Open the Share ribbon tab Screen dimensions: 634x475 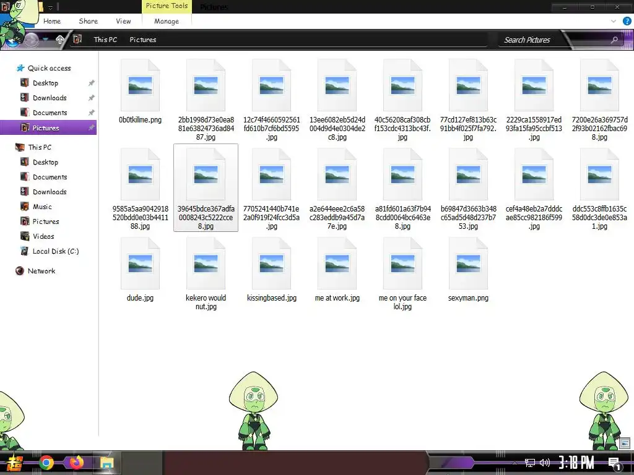(88, 21)
